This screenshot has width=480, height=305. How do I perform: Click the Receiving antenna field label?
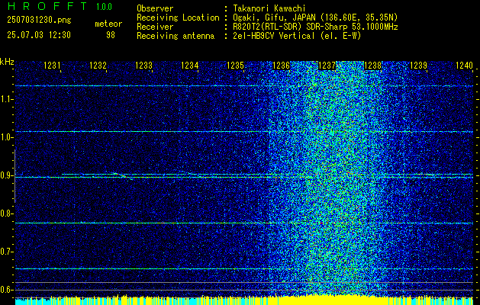coord(176,36)
